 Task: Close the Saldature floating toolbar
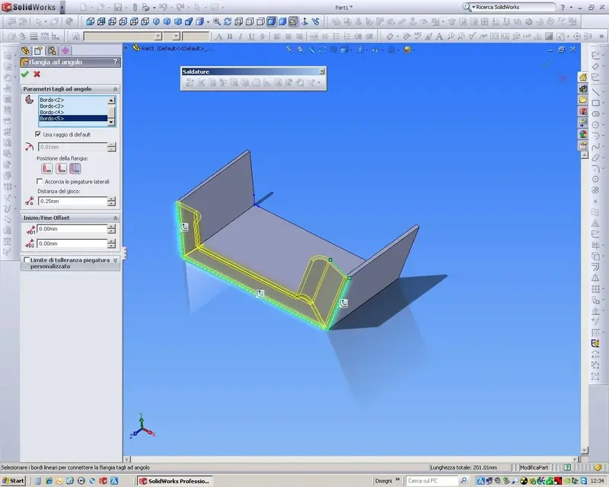pyautogui.click(x=321, y=72)
